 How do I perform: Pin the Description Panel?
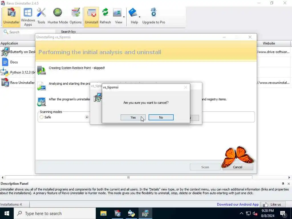click(x=283, y=184)
